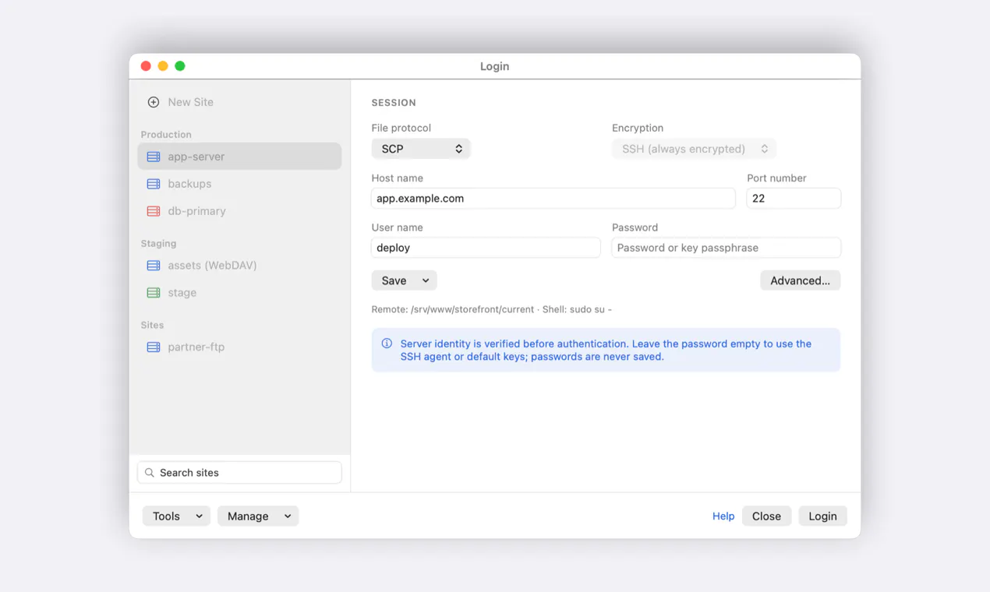Click the Sites group header
The height and width of the screenshot is (592, 990).
(x=152, y=325)
